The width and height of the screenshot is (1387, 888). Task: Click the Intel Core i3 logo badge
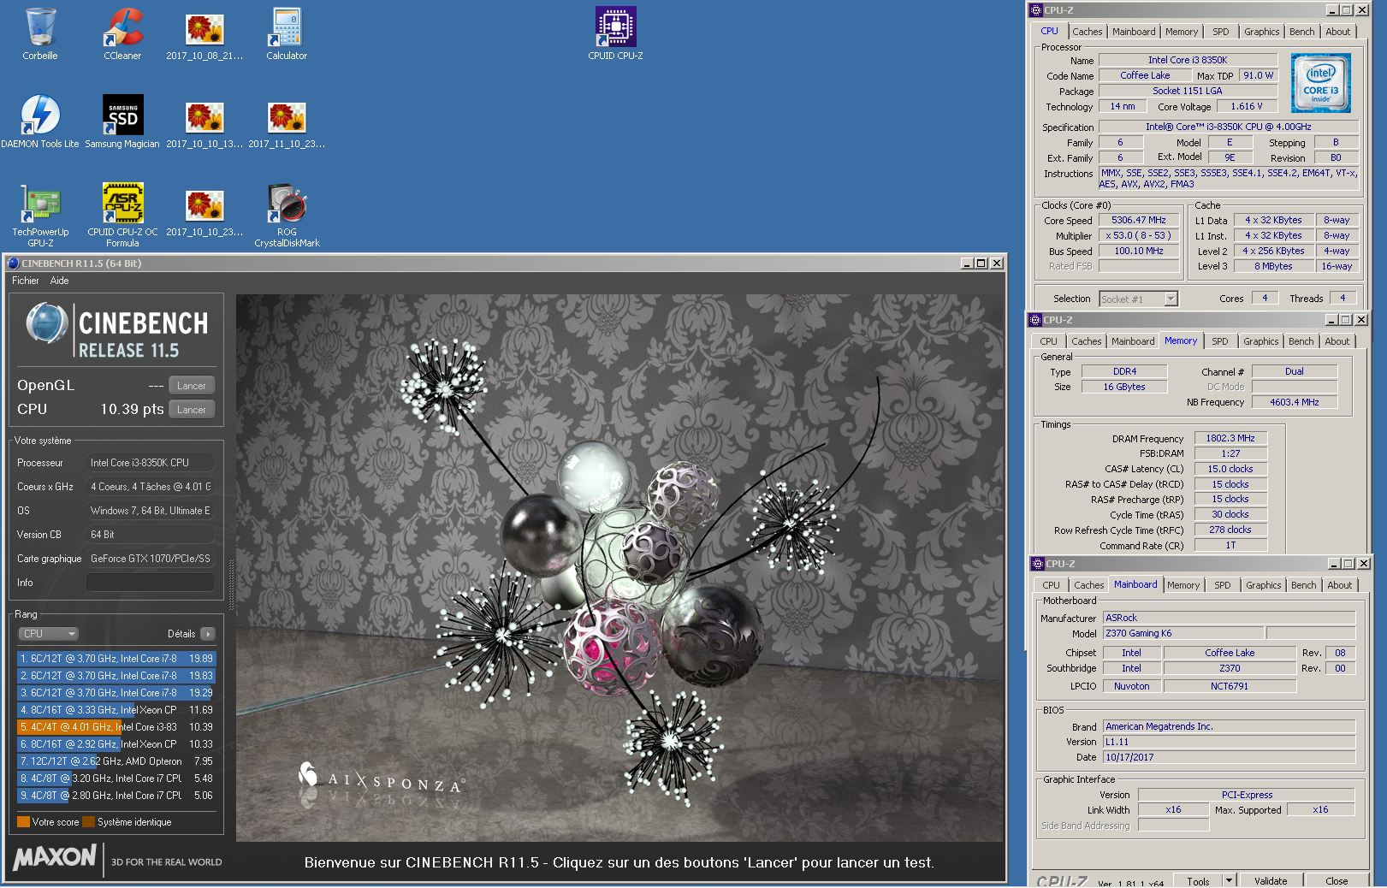click(1320, 83)
